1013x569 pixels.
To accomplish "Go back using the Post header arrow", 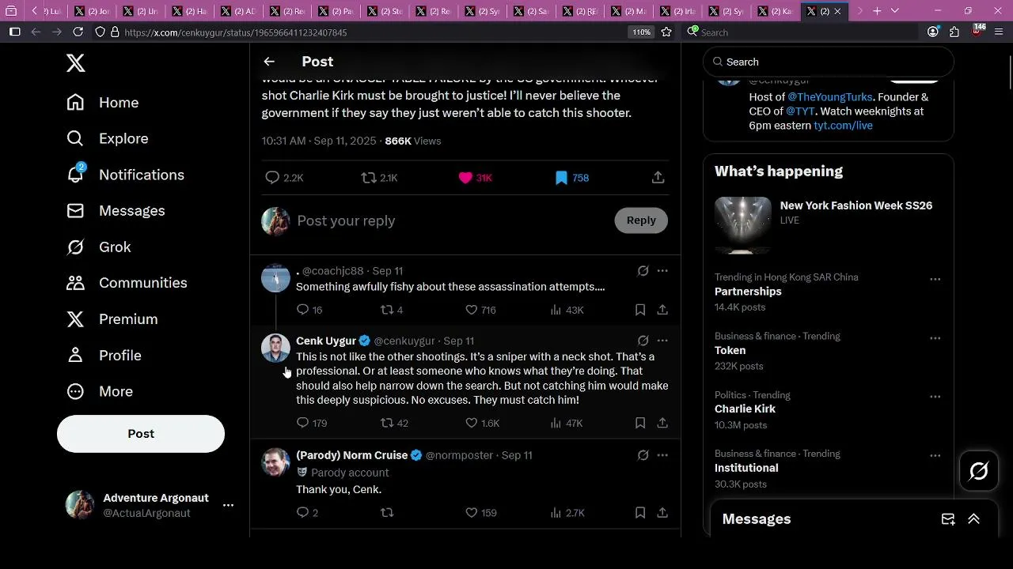I will click(x=269, y=62).
